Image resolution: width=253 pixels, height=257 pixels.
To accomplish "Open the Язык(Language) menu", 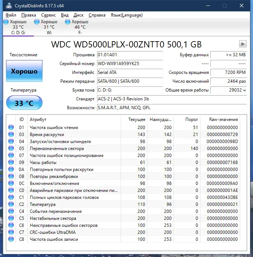I will pos(126,15).
